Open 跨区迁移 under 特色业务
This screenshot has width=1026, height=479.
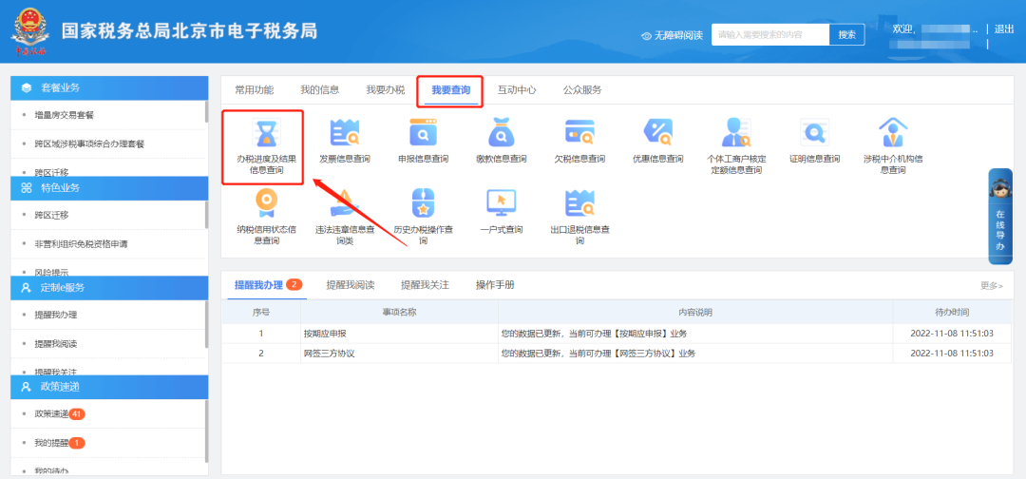[51, 216]
